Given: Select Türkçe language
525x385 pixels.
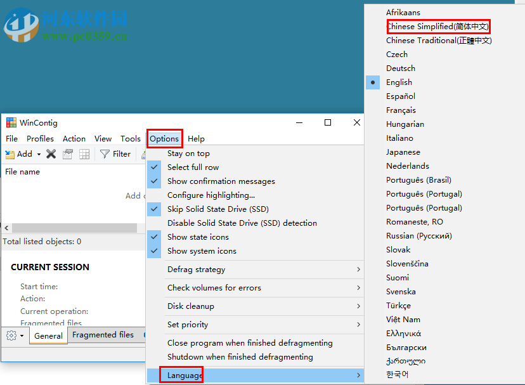Looking at the screenshot, I should click(398, 306).
